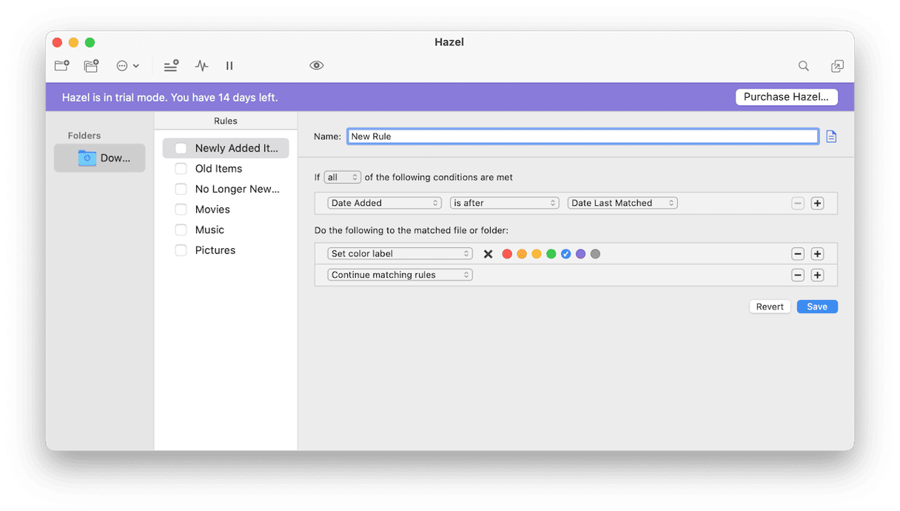Expand the Set color label action dropdown

tap(400, 254)
